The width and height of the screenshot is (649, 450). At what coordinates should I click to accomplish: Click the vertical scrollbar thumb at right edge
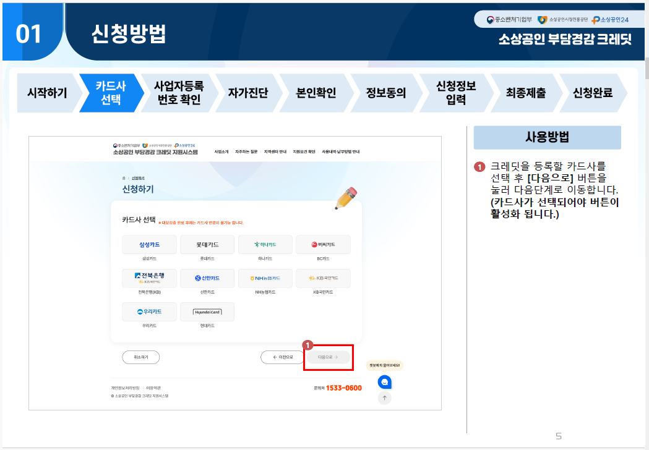click(x=647, y=69)
